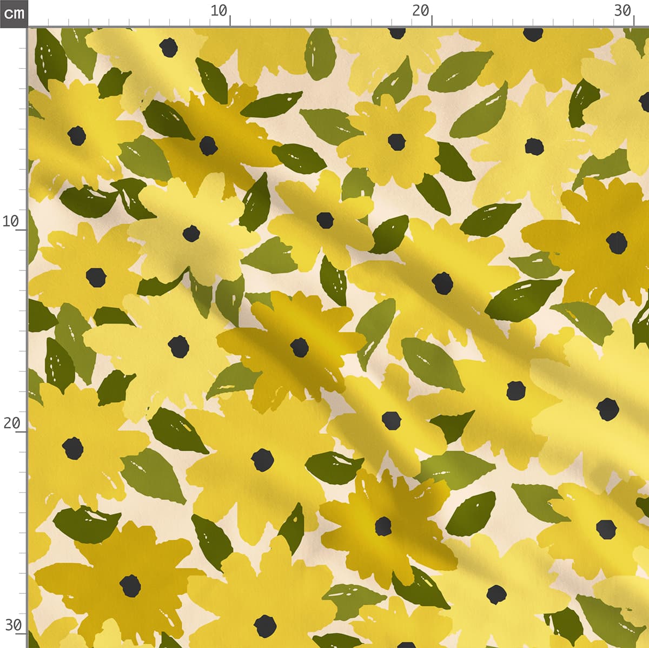Select the 20 mark on vertical ruler

pos(11,423)
